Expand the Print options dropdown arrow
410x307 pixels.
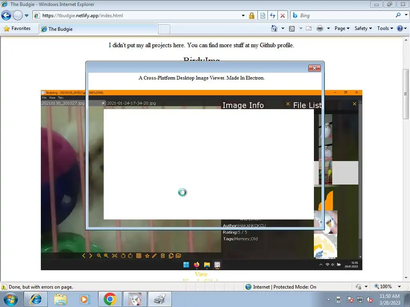(x=328, y=28)
